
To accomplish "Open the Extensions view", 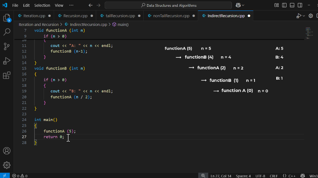I will (x=7, y=75).
